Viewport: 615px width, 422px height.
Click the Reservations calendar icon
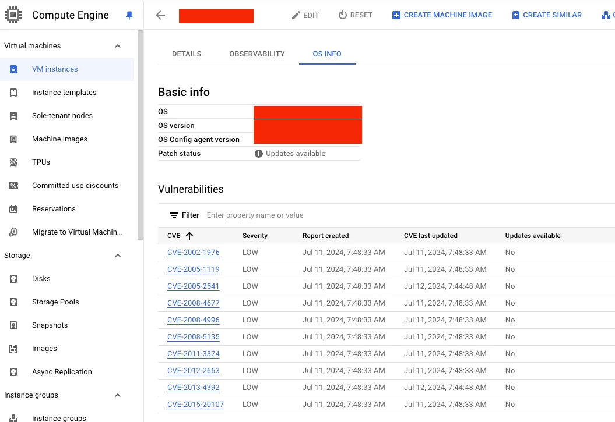pos(13,209)
